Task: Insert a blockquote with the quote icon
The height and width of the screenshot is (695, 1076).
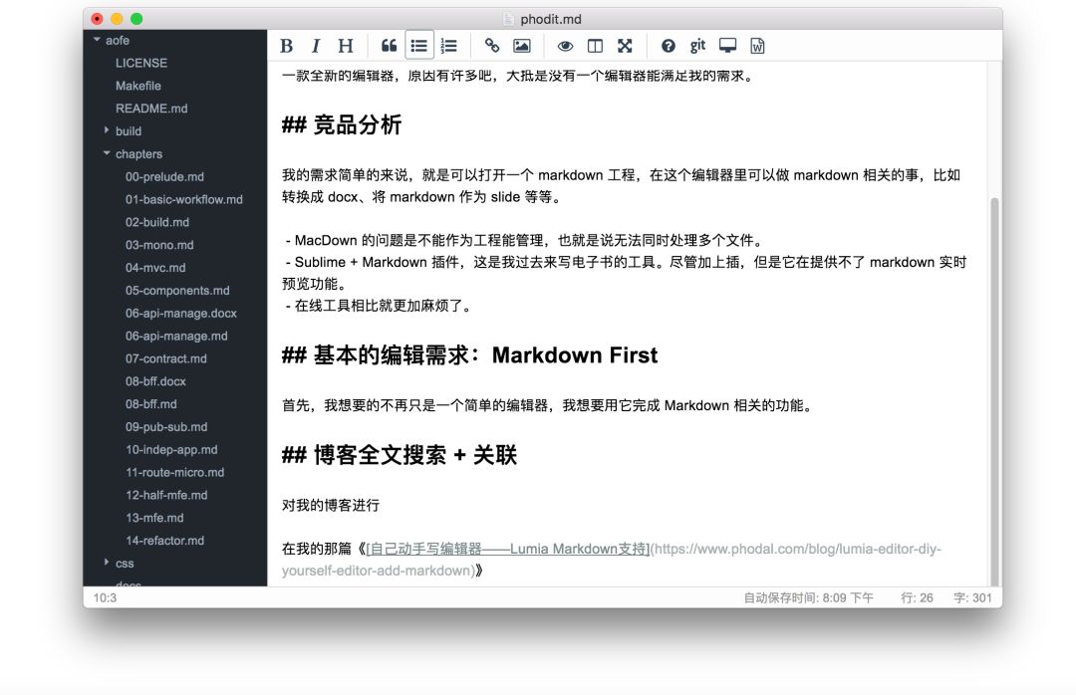Action: tap(390, 46)
